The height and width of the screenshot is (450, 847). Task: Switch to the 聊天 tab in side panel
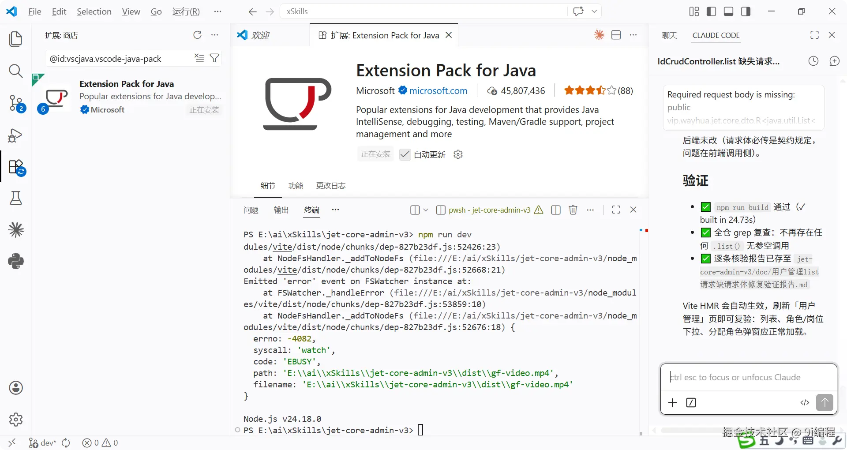coord(669,35)
